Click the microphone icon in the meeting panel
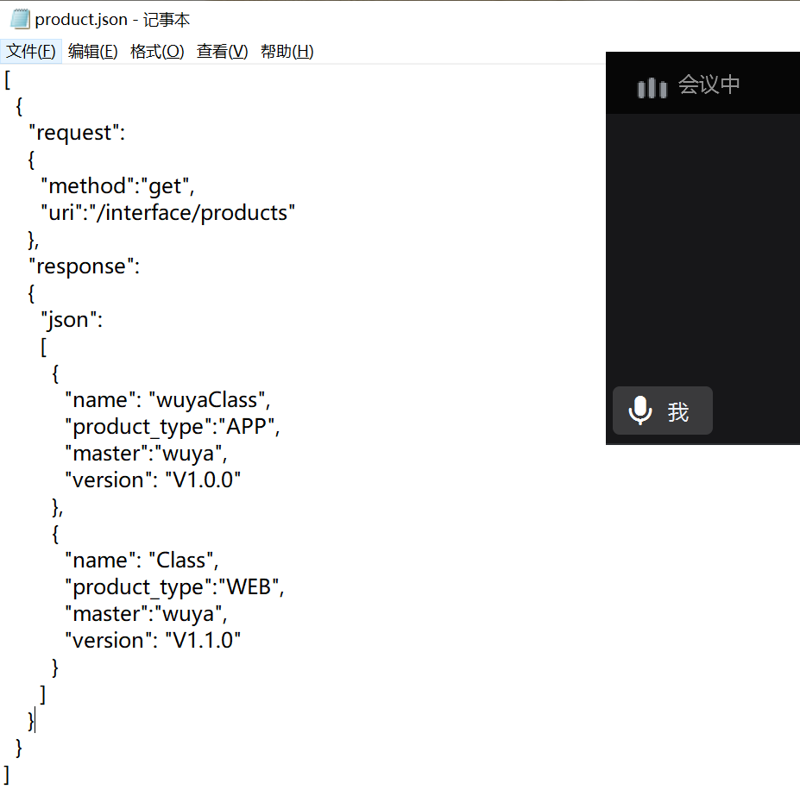 coord(639,411)
